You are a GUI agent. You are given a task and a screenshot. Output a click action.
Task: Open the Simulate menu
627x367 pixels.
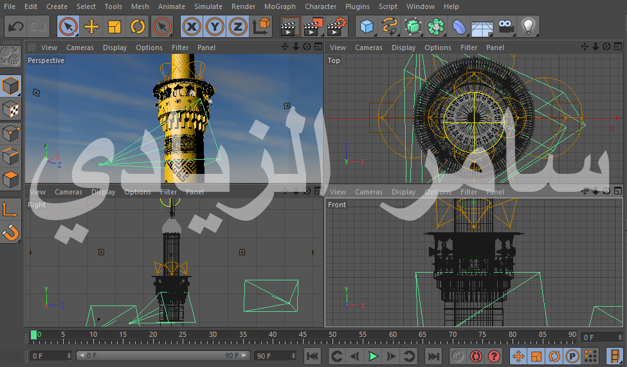(208, 6)
